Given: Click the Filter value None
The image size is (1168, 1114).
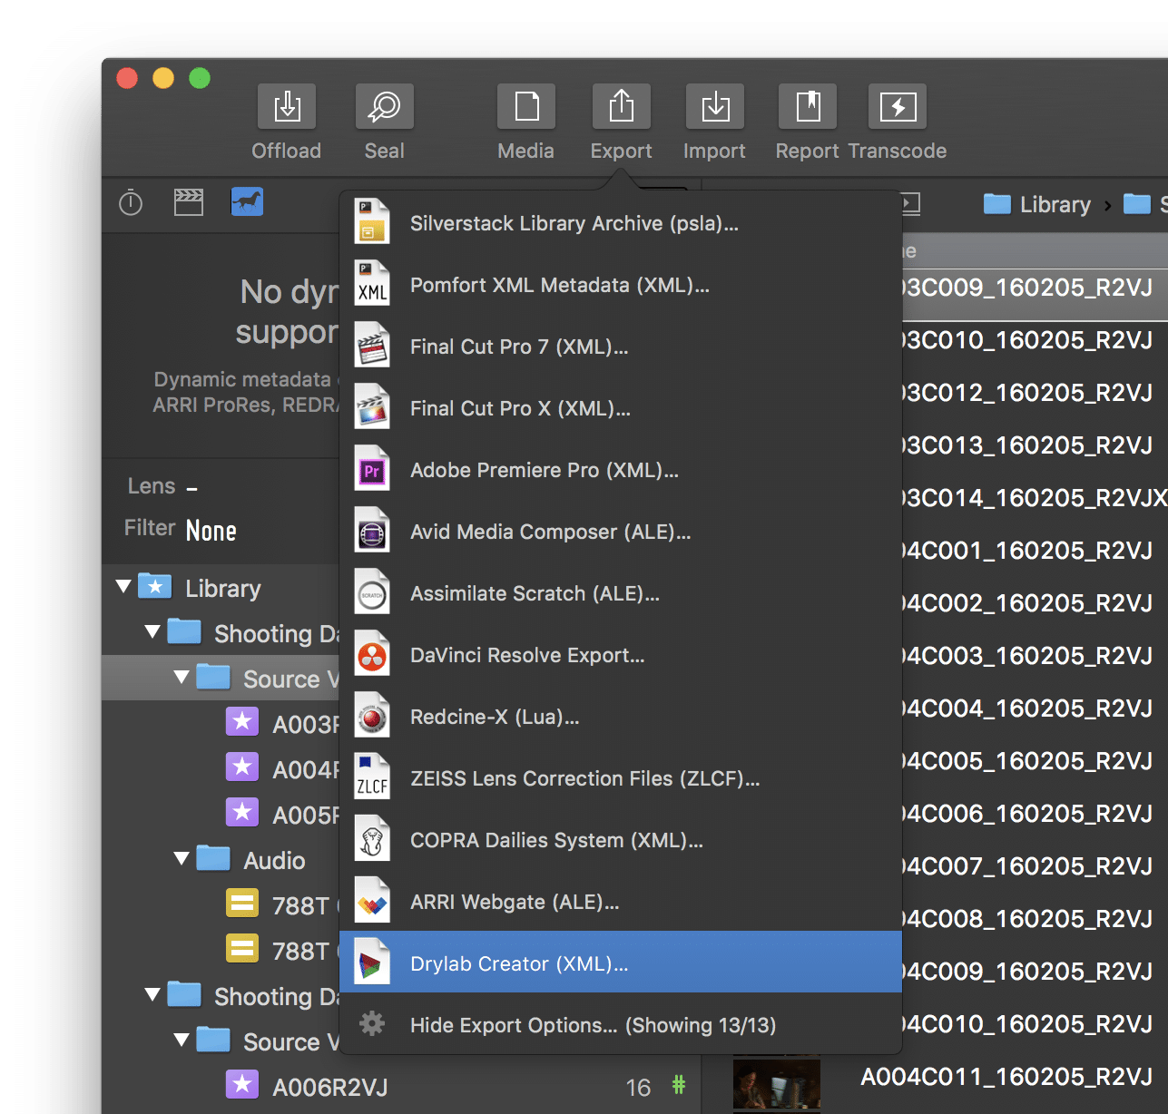Looking at the screenshot, I should click(x=211, y=531).
